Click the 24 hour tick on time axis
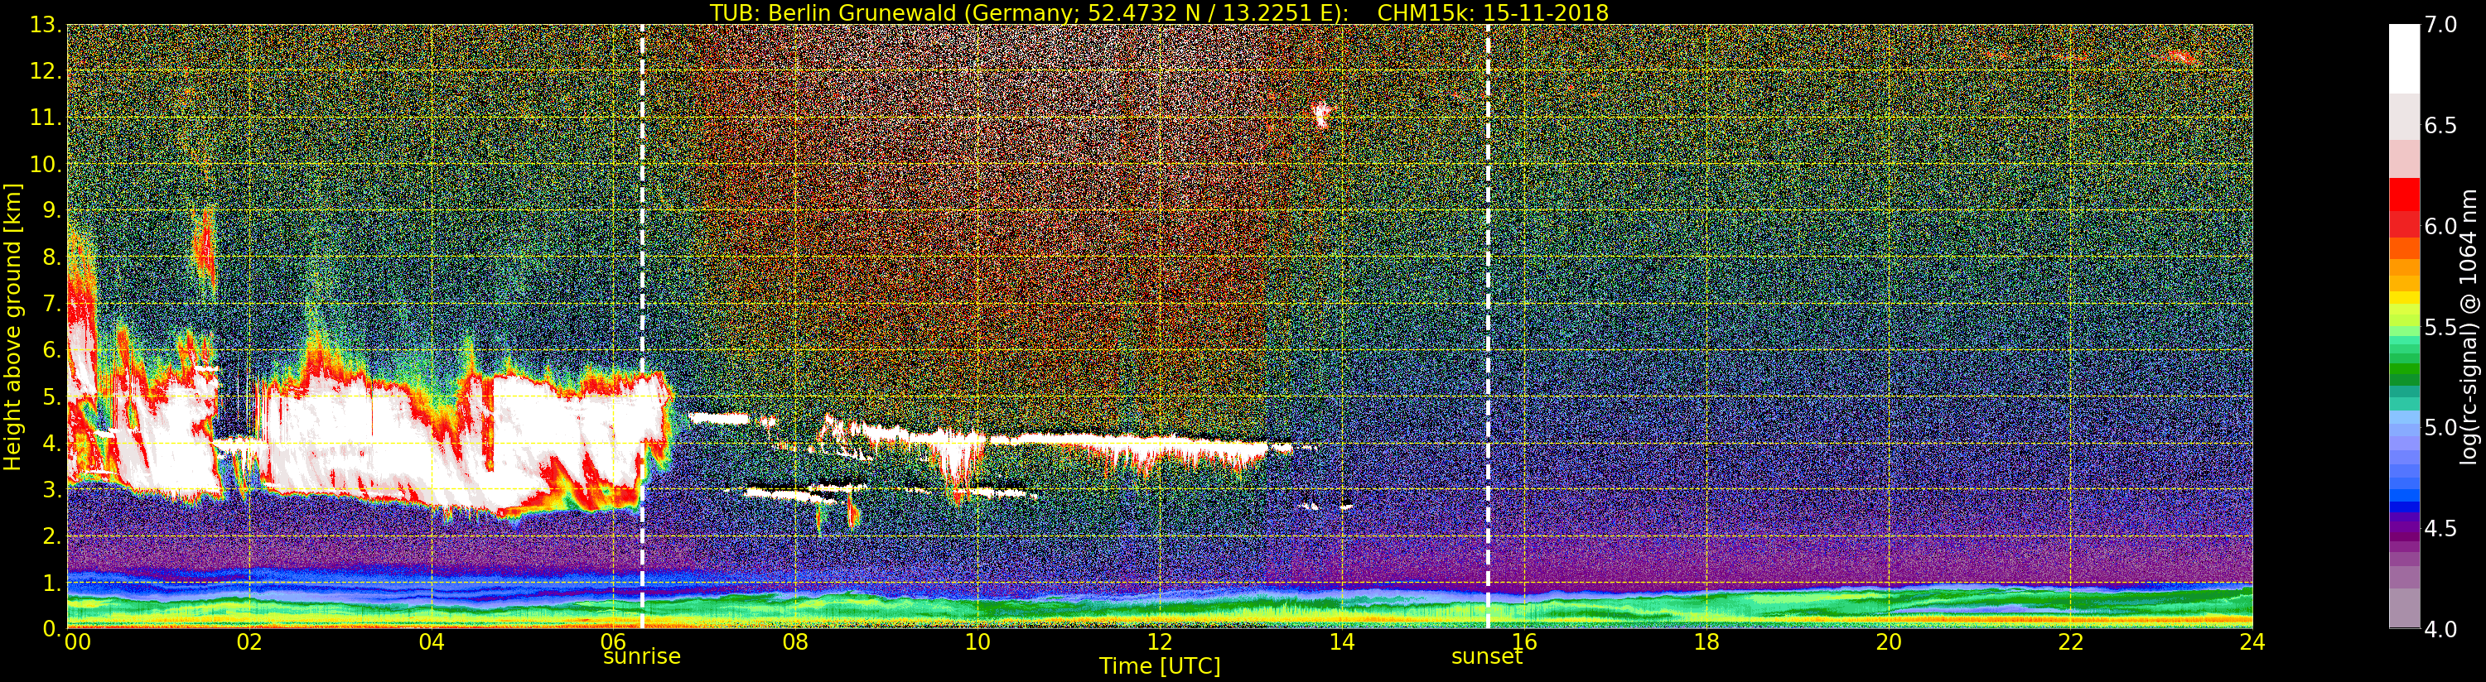The width and height of the screenshot is (2486, 682). (x=2252, y=642)
